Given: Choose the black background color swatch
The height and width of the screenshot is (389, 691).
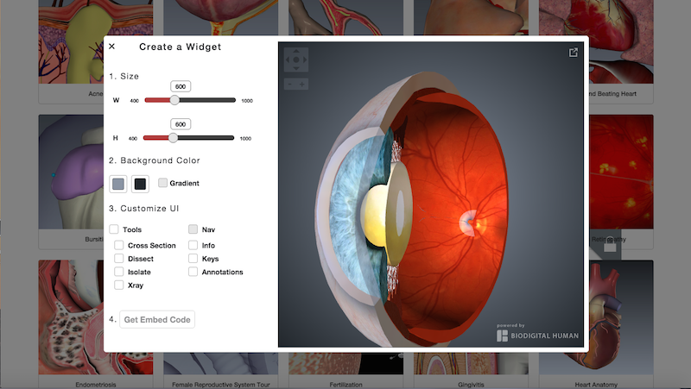Looking at the screenshot, I should point(139,183).
